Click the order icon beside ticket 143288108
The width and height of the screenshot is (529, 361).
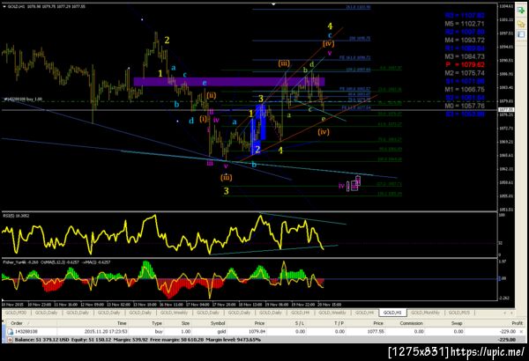point(10,332)
